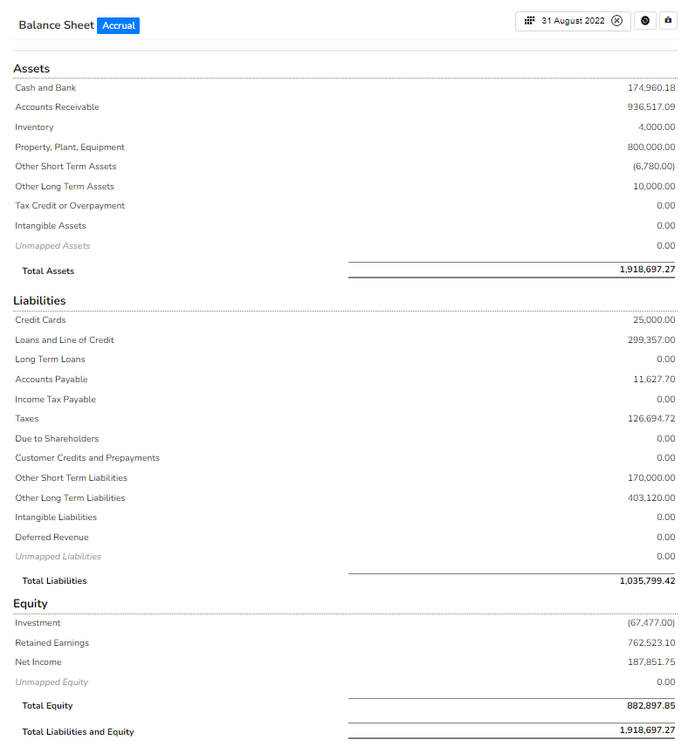Select the Retained Earnings row
This screenshot has height=754, width=695.
click(x=52, y=643)
